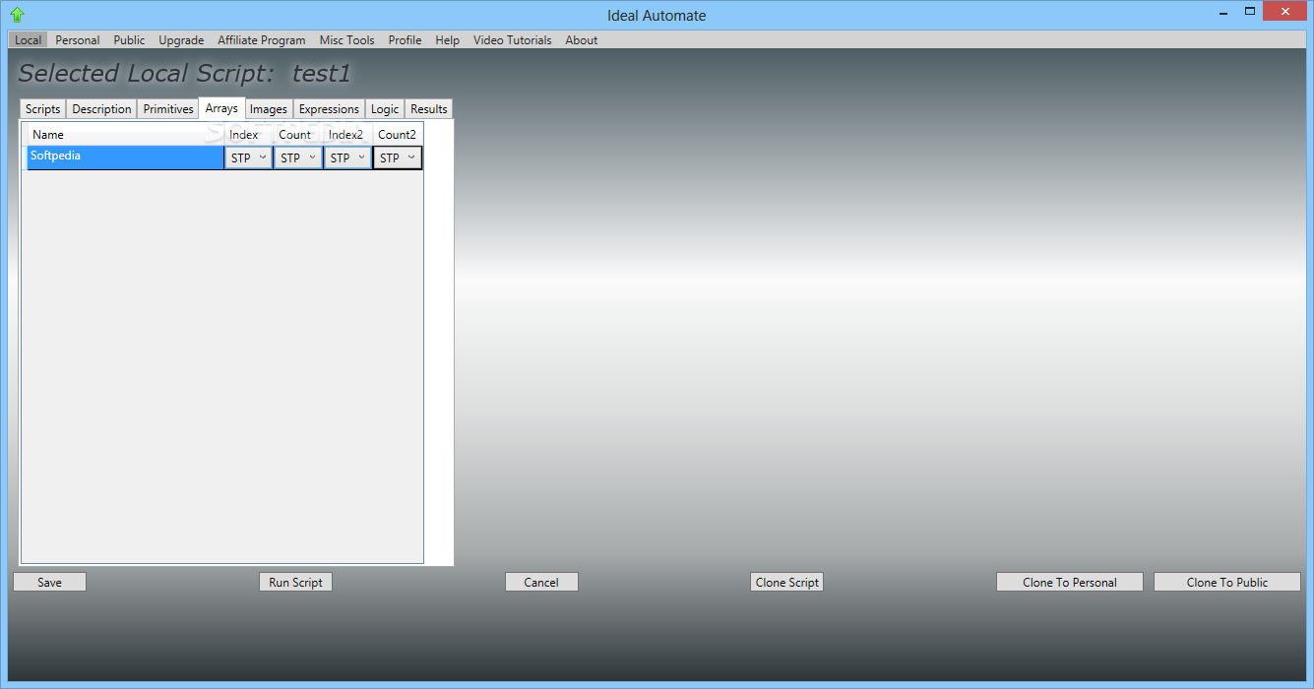This screenshot has width=1314, height=689.
Task: Open the Public menu
Action: tap(129, 40)
